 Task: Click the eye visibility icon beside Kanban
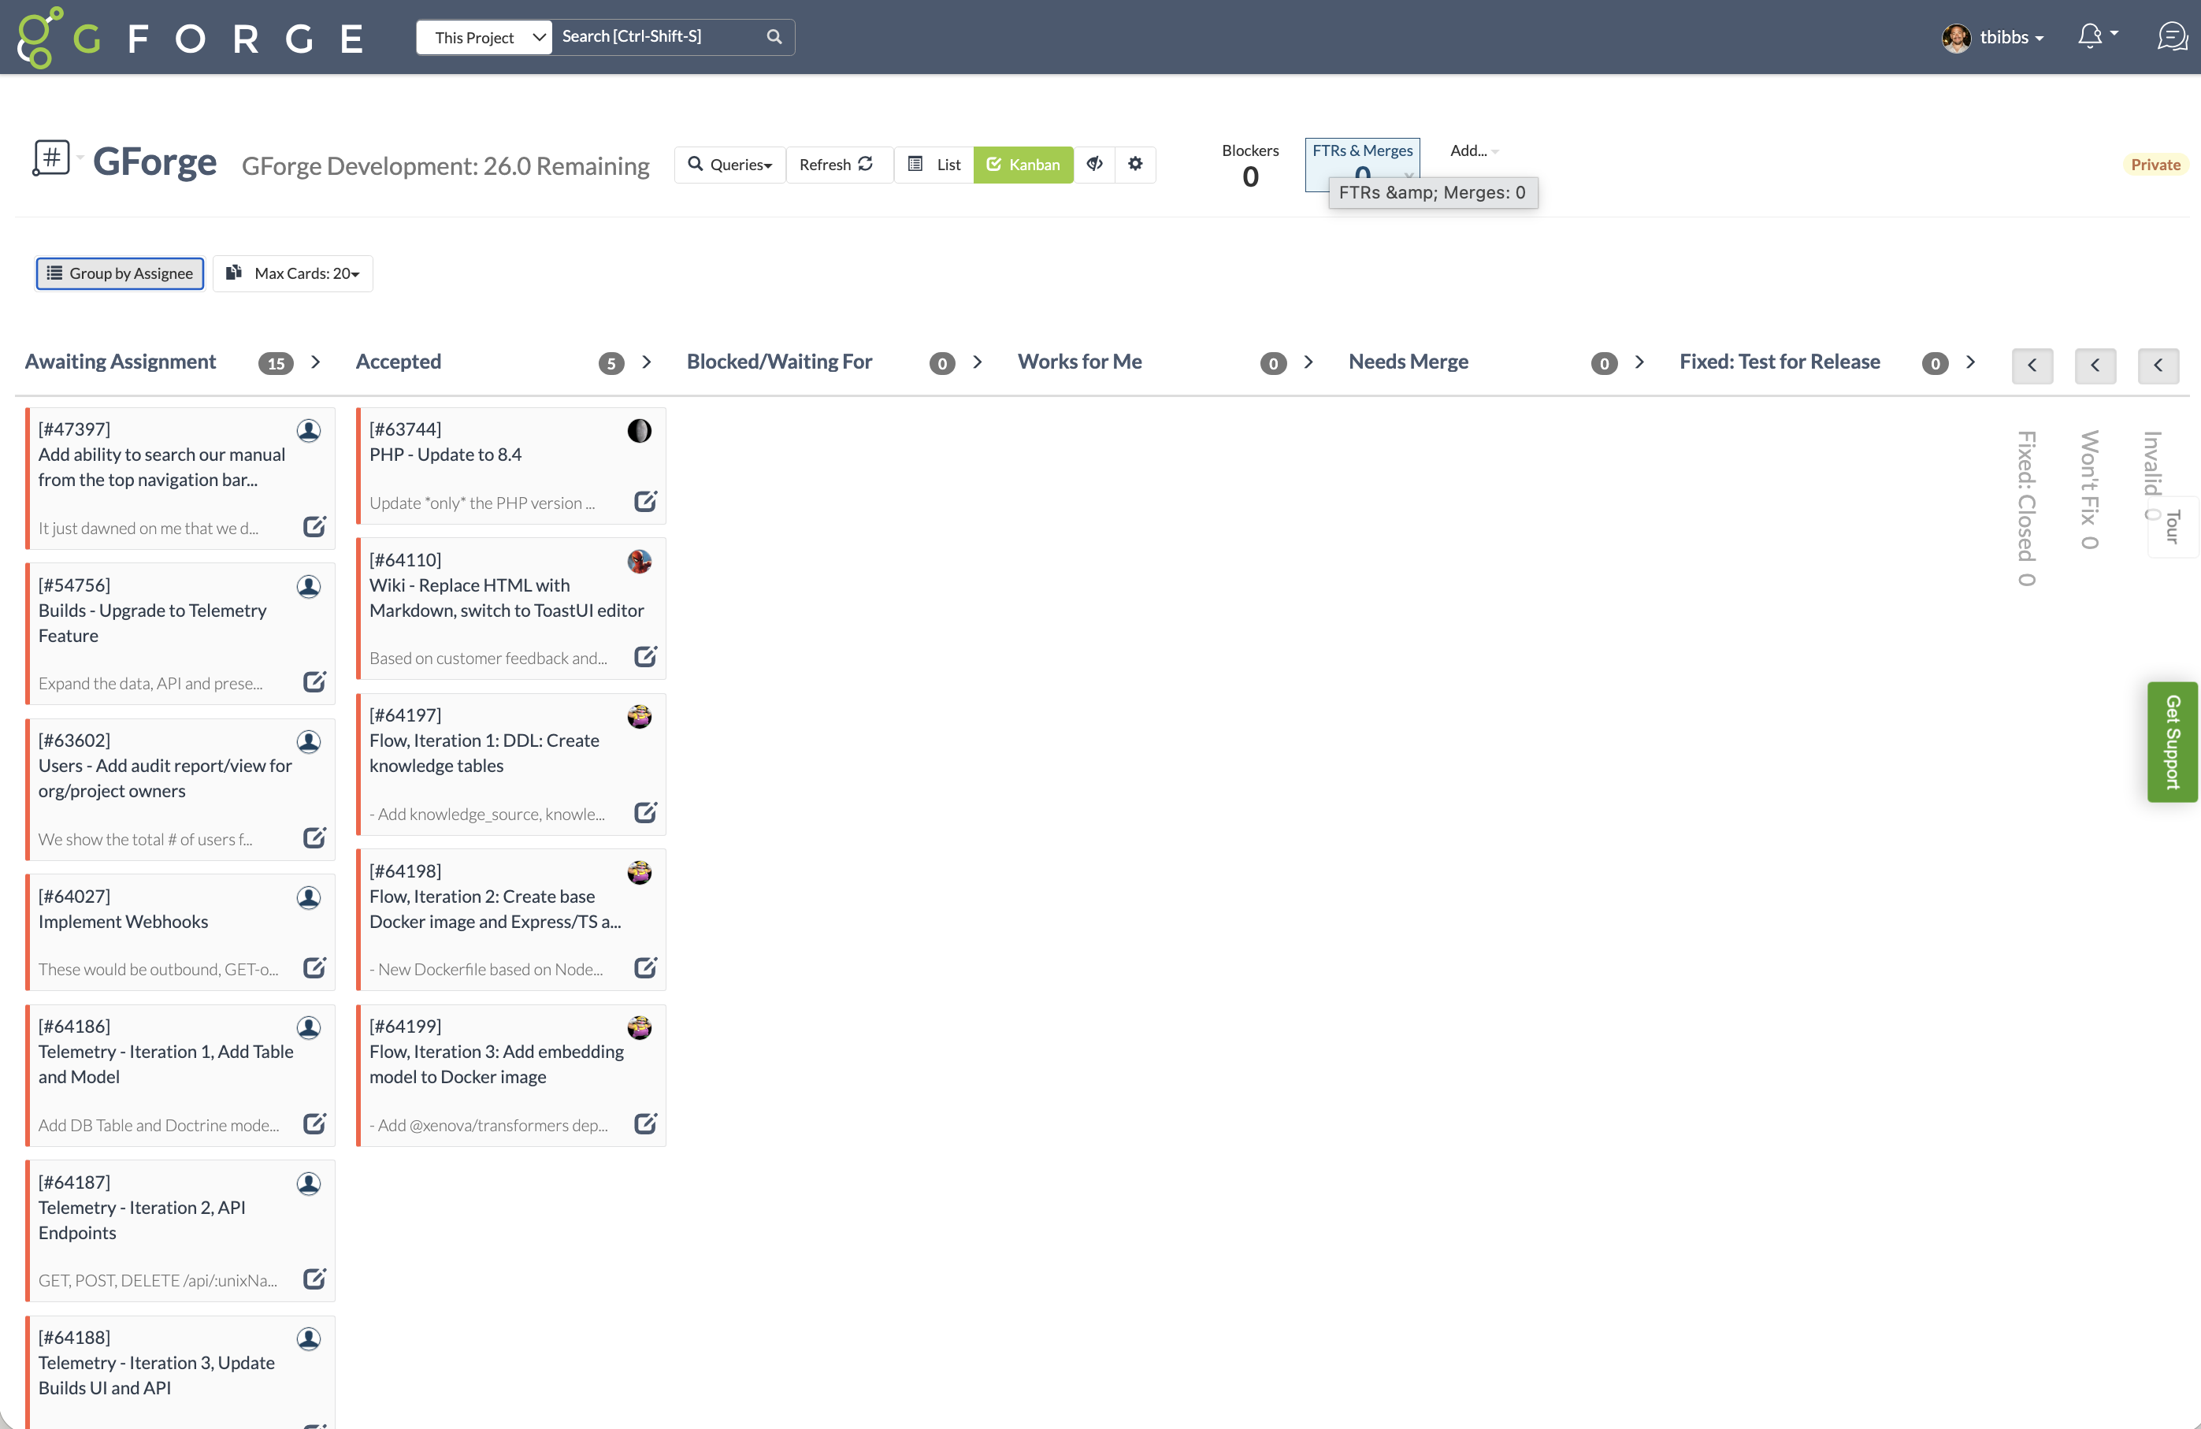[x=1094, y=164]
